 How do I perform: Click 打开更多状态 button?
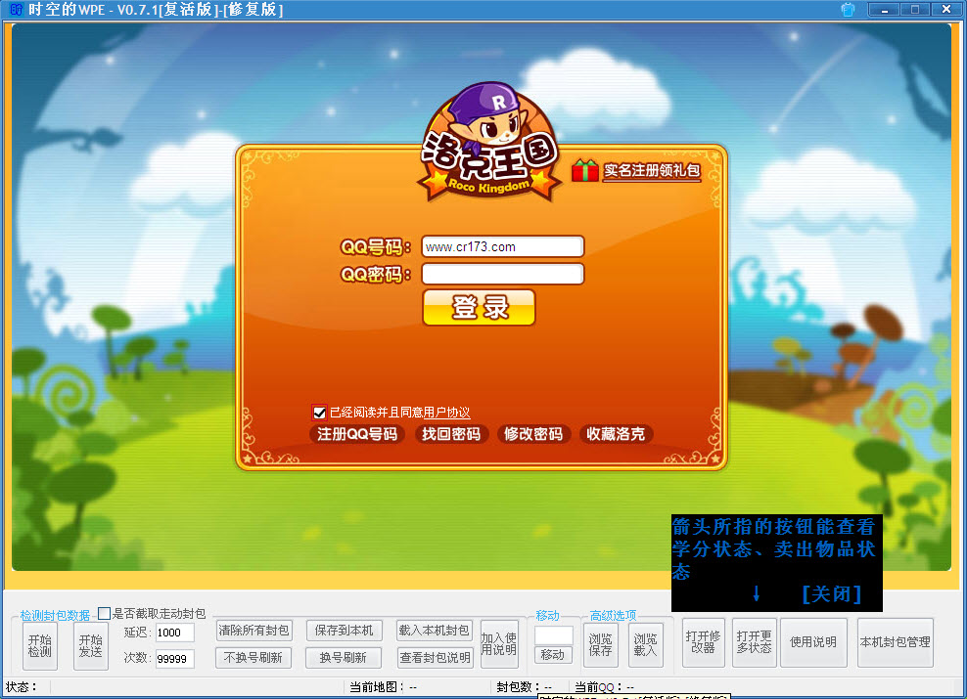755,642
